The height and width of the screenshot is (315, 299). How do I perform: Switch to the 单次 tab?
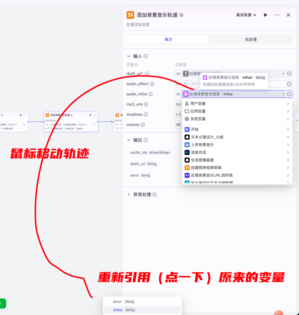tap(168, 40)
